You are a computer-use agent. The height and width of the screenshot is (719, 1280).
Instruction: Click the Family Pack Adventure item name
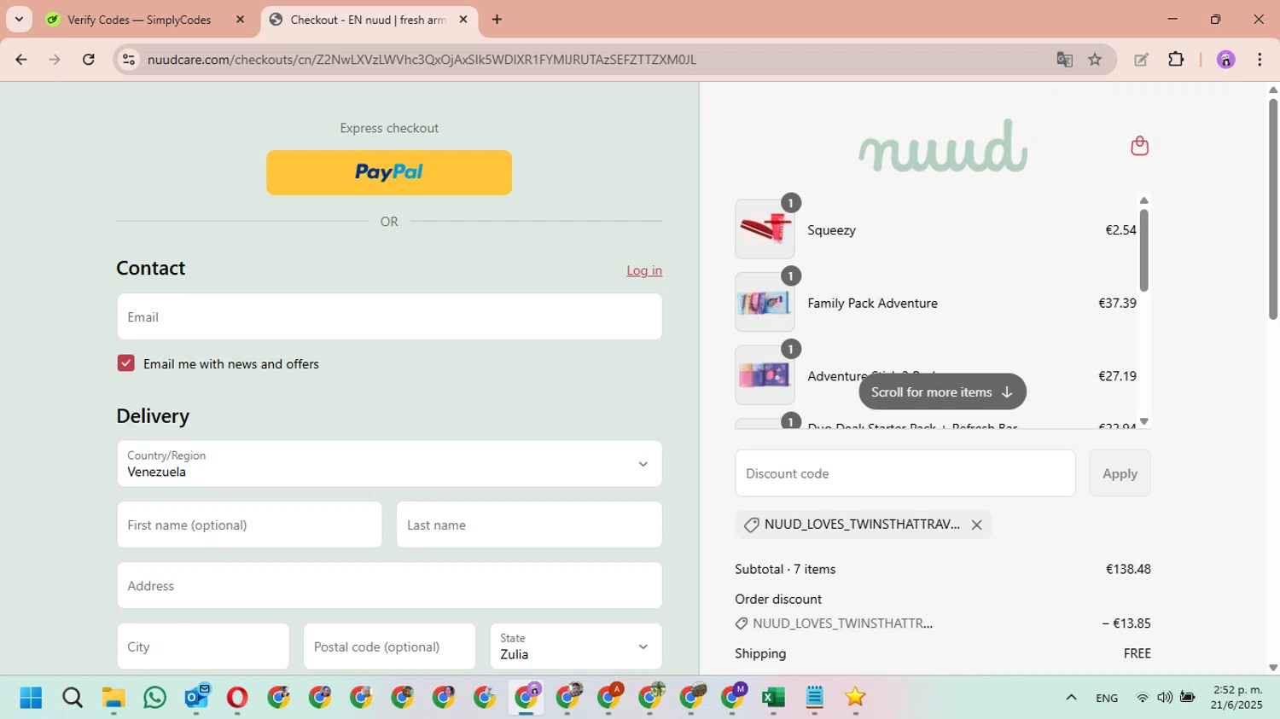click(x=872, y=303)
